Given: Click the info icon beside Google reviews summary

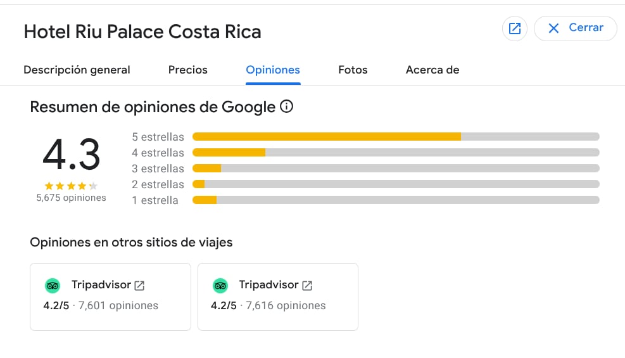Looking at the screenshot, I should [286, 106].
